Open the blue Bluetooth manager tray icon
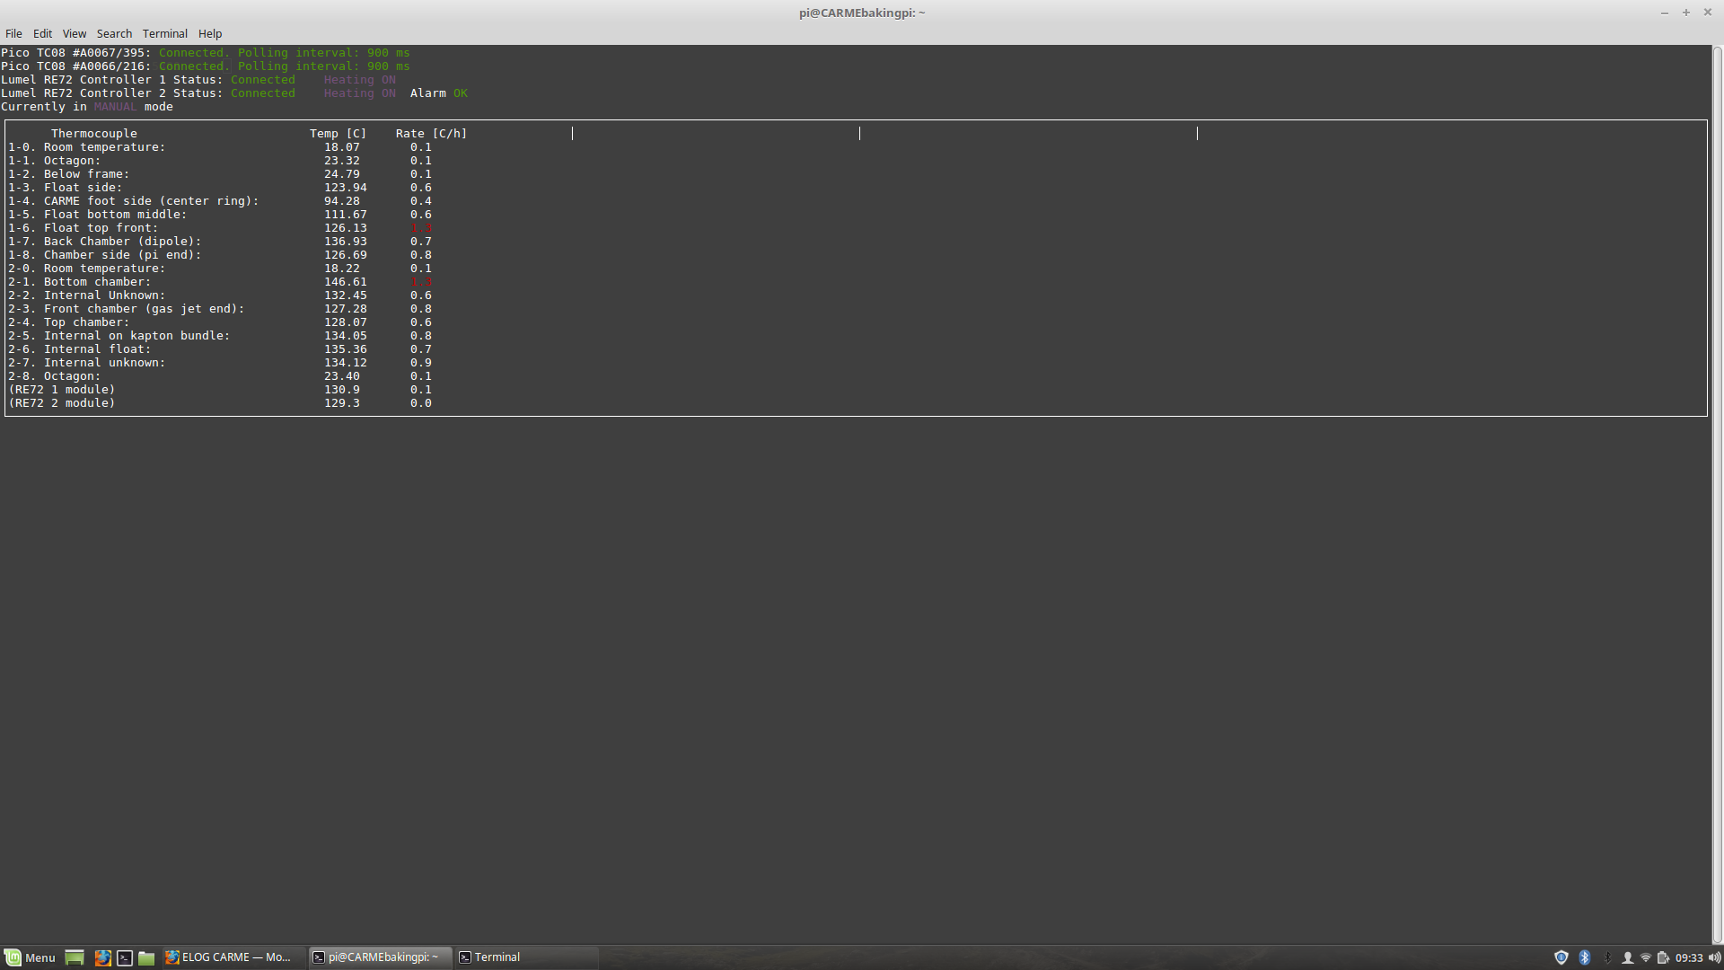The height and width of the screenshot is (970, 1724). 1585,958
